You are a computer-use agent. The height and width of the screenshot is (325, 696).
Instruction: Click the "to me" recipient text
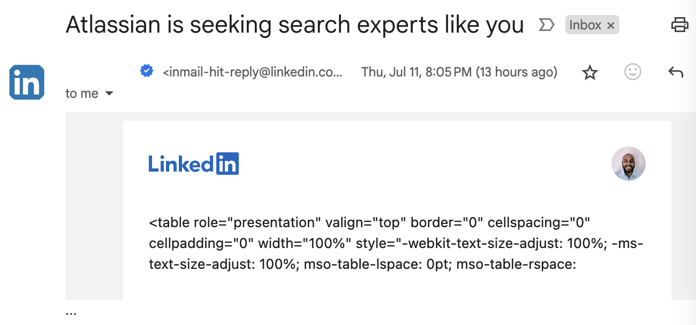tap(82, 94)
